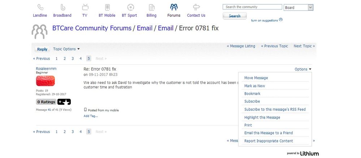Select the Forums people icon
The height and width of the screenshot is (158, 361).
(x=174, y=7)
